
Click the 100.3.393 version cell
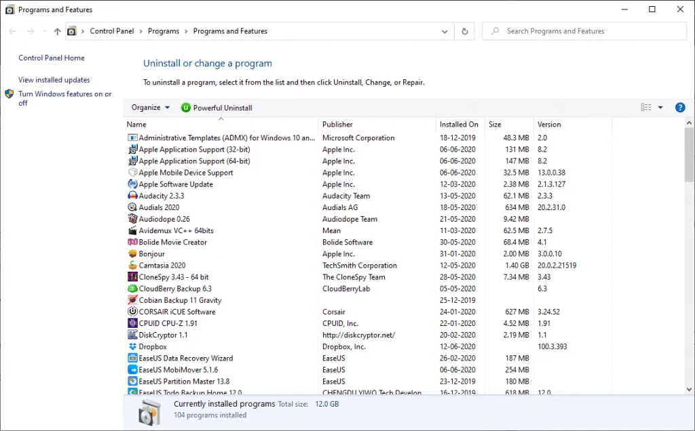(552, 347)
